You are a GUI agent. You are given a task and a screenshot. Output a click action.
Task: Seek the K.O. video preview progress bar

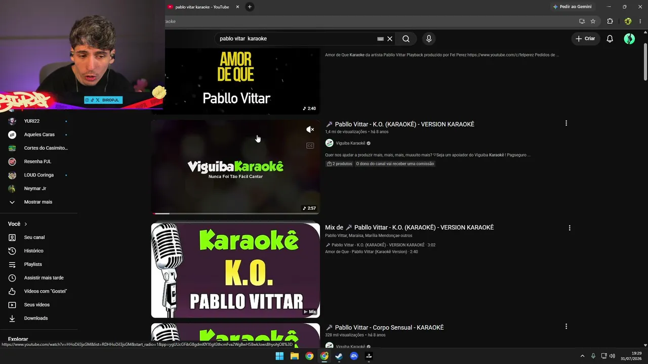(x=235, y=213)
